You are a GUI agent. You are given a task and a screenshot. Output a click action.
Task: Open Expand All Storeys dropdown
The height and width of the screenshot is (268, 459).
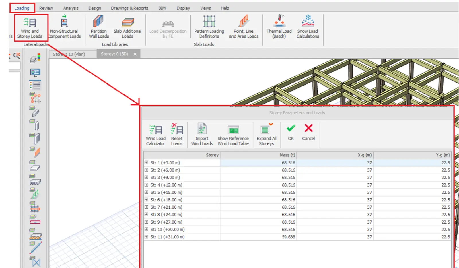point(267,135)
